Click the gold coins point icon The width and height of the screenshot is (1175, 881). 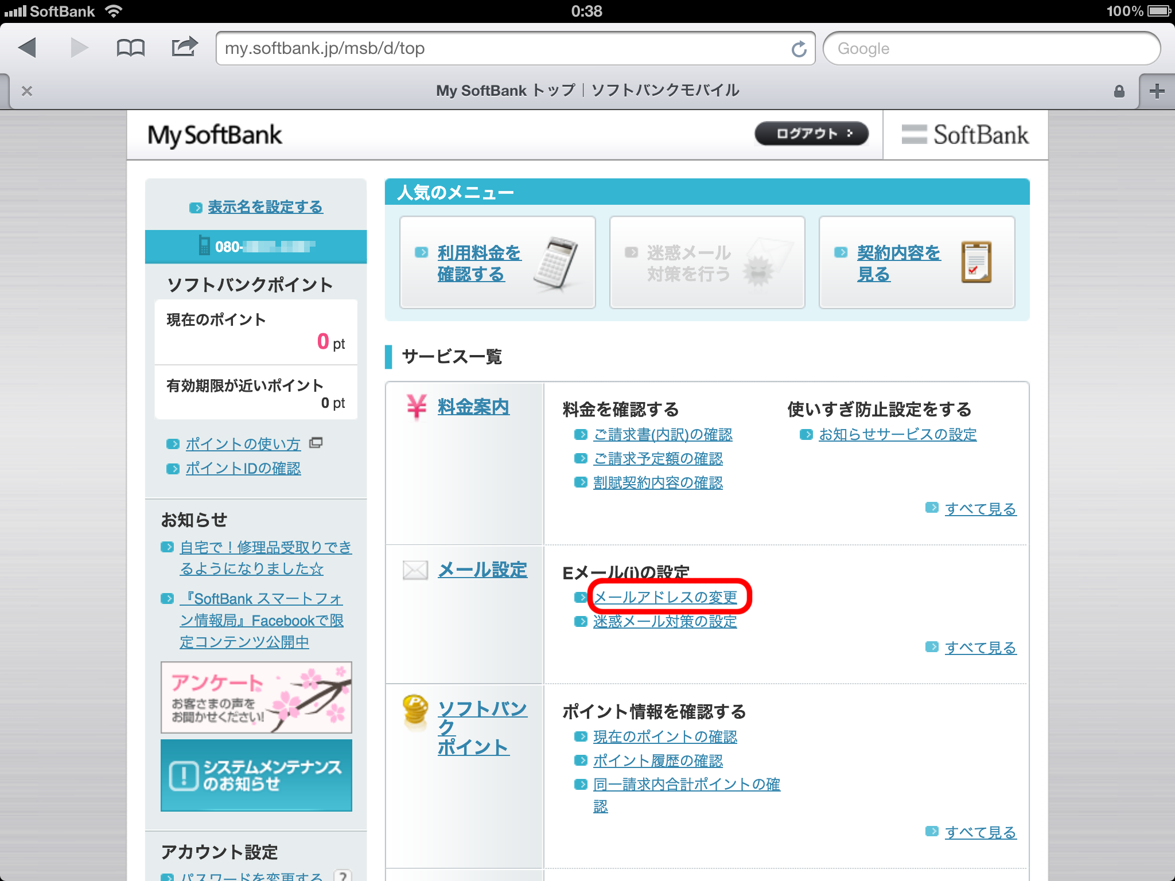(x=415, y=710)
